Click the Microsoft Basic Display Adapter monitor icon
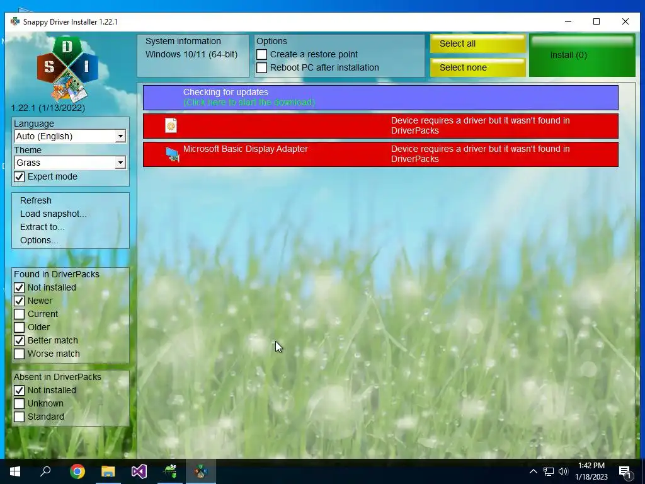 (x=173, y=154)
